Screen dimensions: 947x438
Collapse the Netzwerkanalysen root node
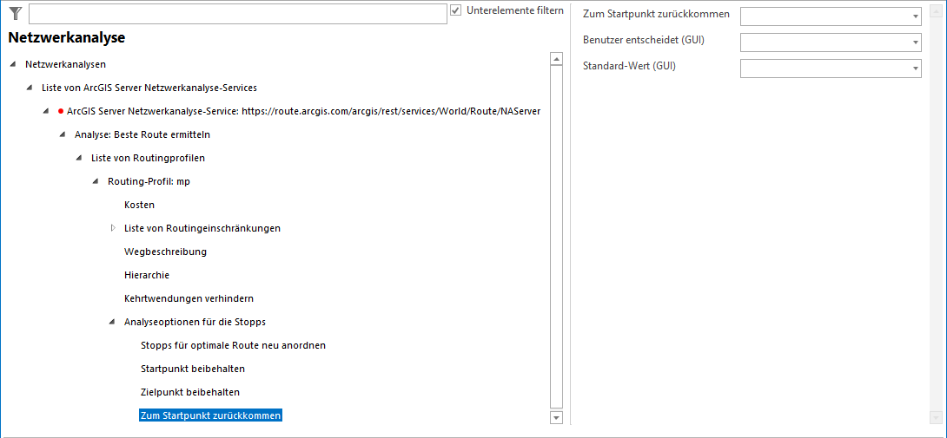tap(13, 64)
